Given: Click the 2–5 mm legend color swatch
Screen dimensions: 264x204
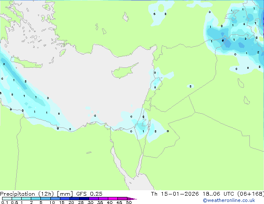Looking at the screenshot, I should point(36,199).
